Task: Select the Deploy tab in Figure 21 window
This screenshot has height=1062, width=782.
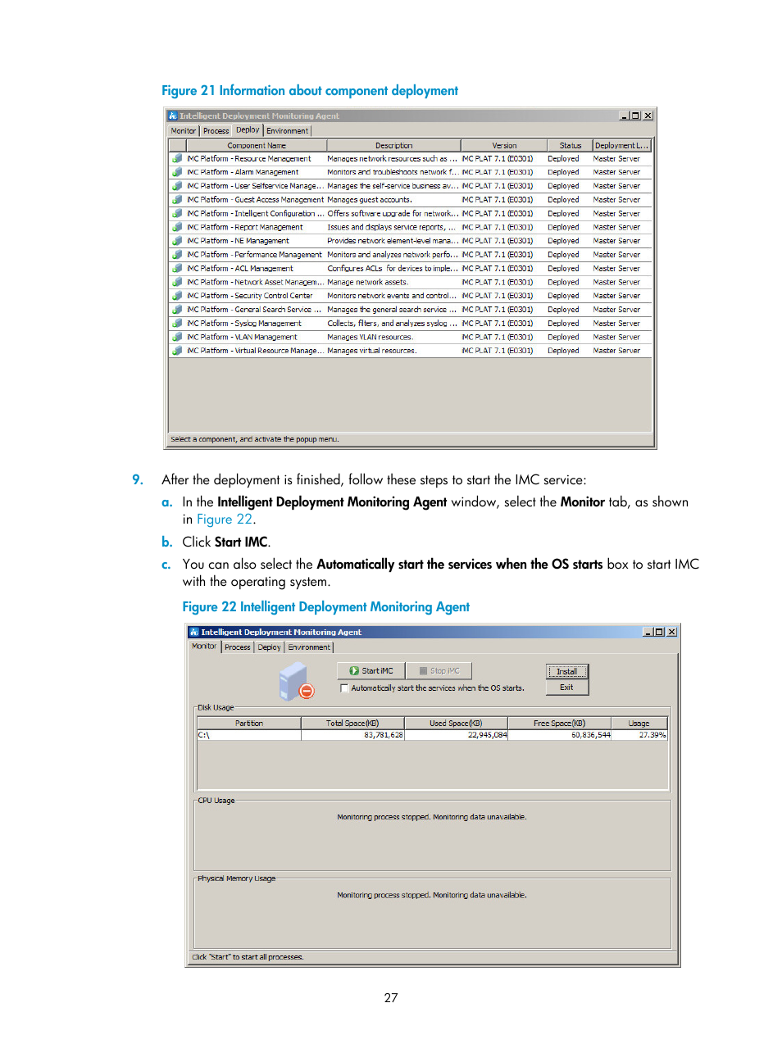Action: (248, 129)
